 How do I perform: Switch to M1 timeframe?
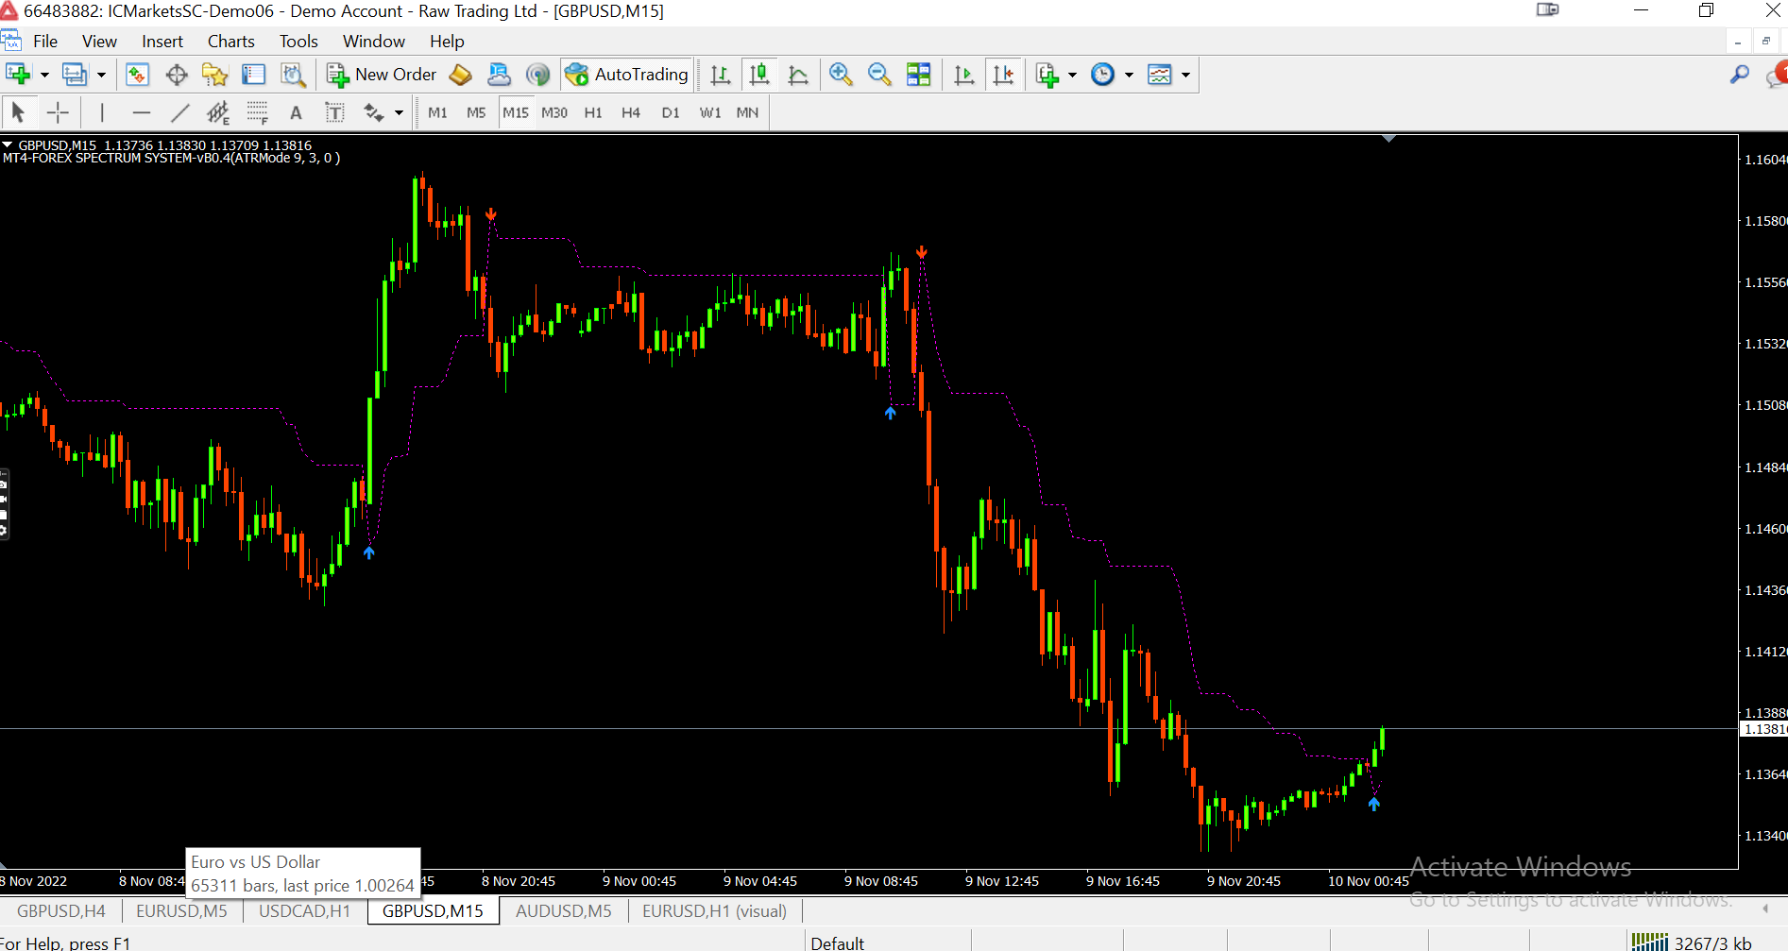point(437,112)
